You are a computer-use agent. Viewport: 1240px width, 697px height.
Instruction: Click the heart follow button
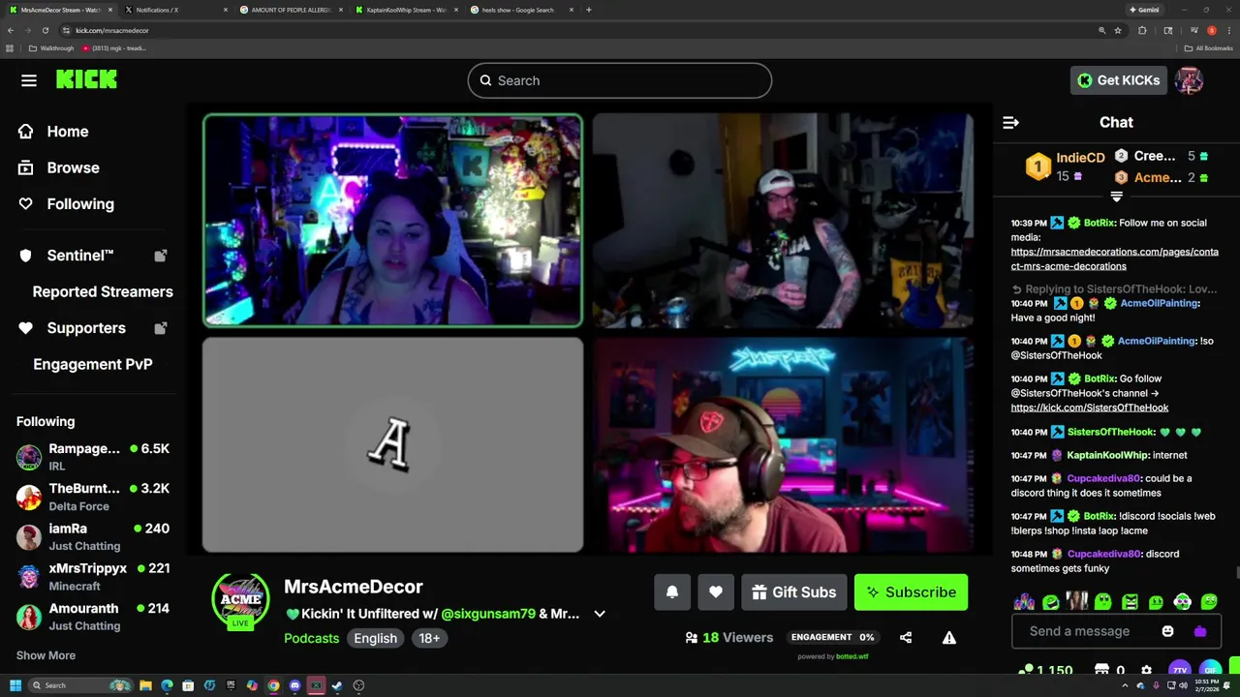(716, 592)
